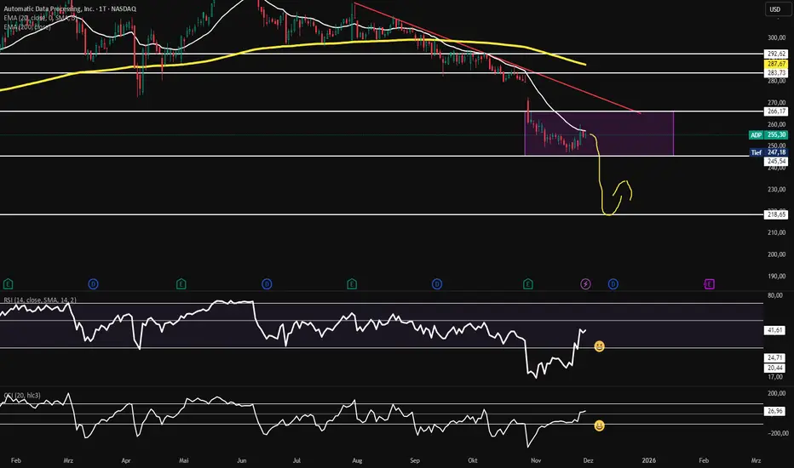Open the dividend marker in December
The height and width of the screenshot is (468, 794).
[613, 284]
